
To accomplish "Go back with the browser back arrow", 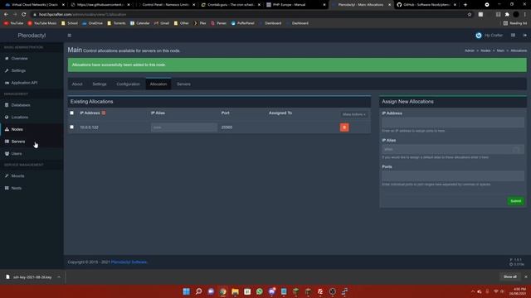I will click(x=6, y=15).
